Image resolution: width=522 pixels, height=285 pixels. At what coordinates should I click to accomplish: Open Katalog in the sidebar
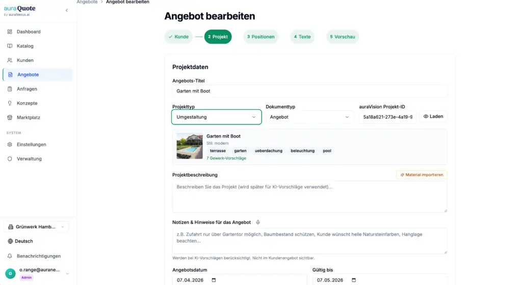tap(37, 46)
